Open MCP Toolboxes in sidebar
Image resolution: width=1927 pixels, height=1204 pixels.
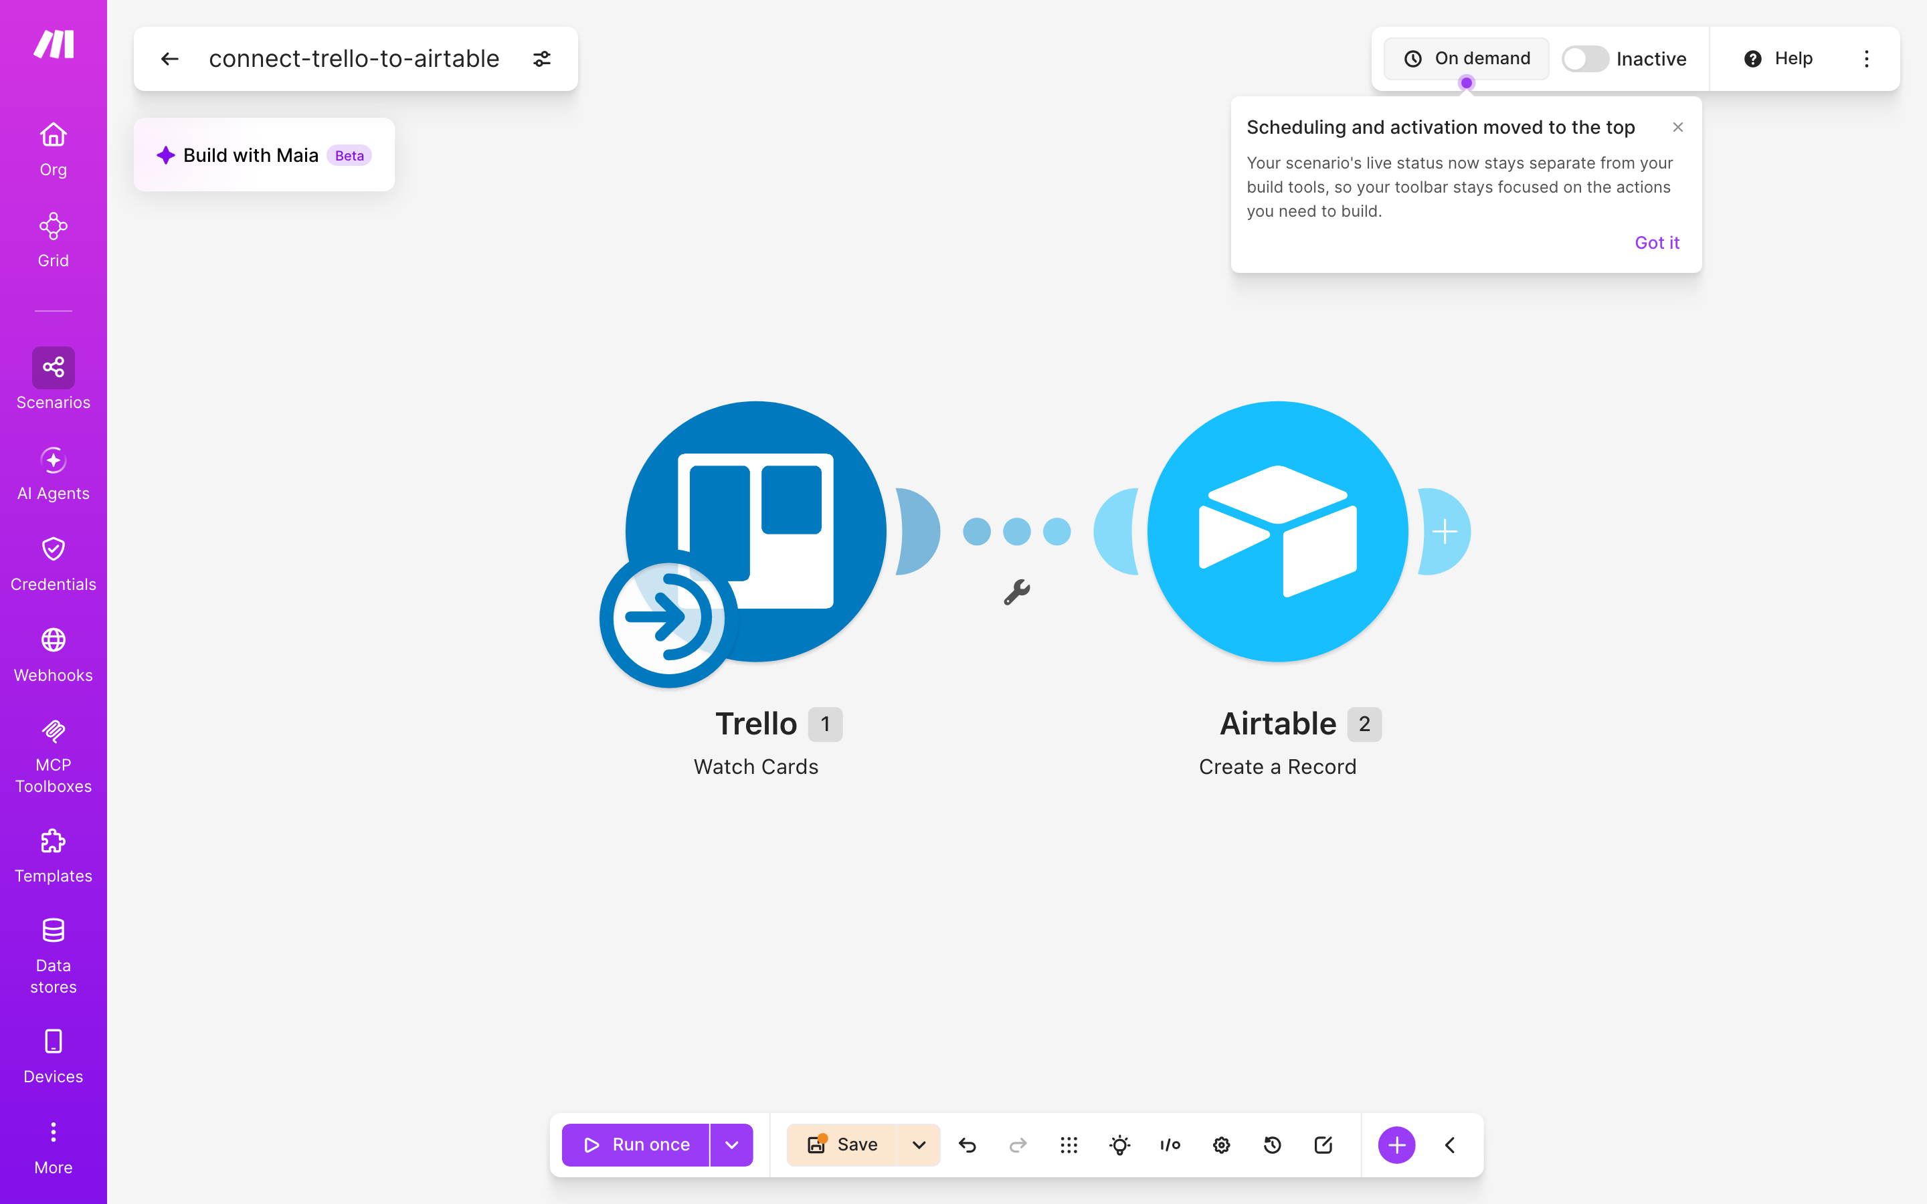[x=54, y=757]
